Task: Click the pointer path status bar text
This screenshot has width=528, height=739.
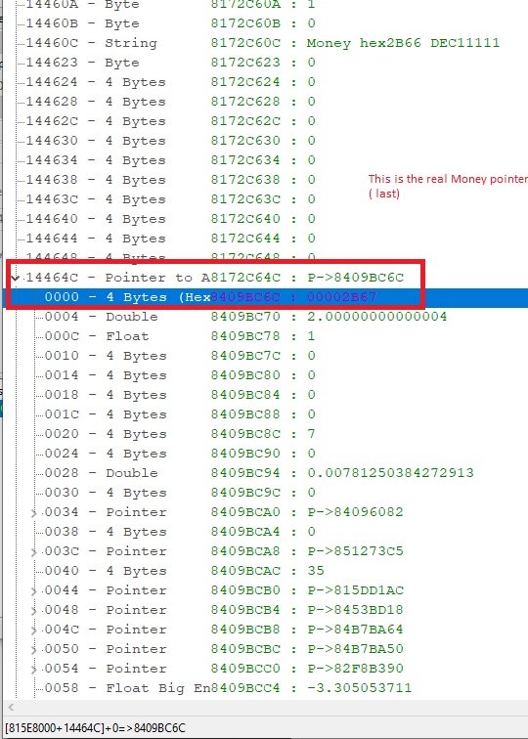Action: click(x=95, y=728)
